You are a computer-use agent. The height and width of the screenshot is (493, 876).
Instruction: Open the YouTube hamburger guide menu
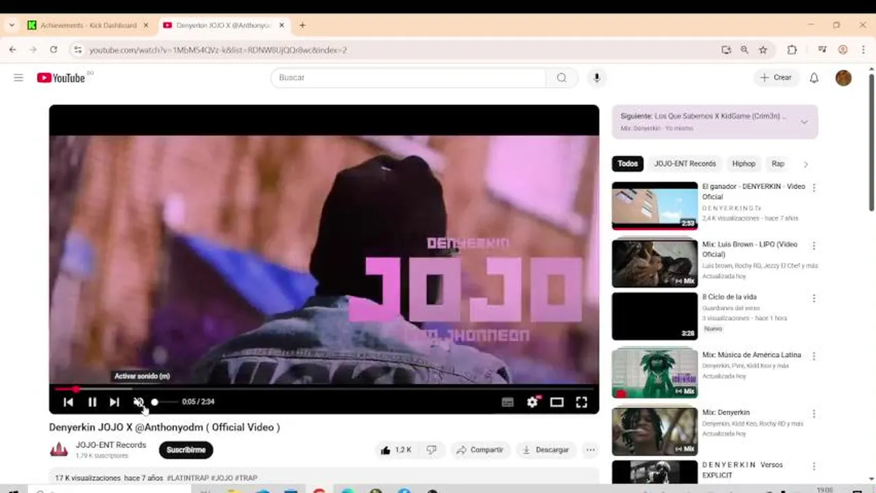point(19,78)
